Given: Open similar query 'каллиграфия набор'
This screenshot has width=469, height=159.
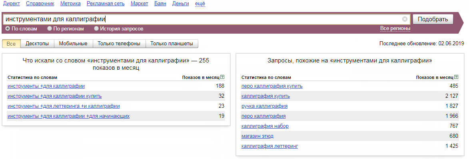Looking at the screenshot, I should coord(265,126).
